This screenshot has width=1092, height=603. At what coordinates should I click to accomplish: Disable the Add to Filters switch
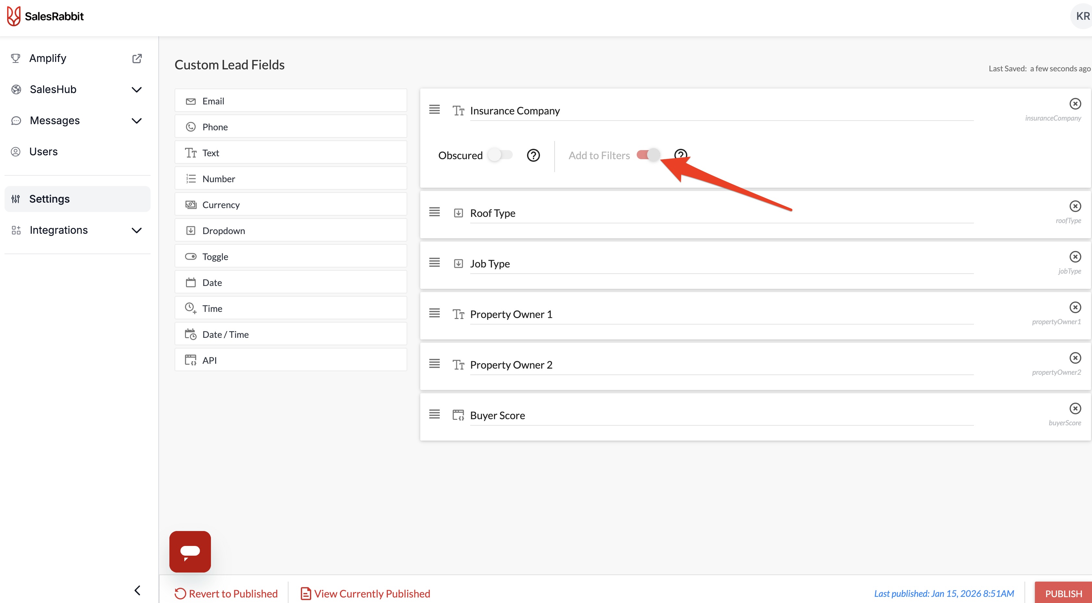(x=648, y=155)
